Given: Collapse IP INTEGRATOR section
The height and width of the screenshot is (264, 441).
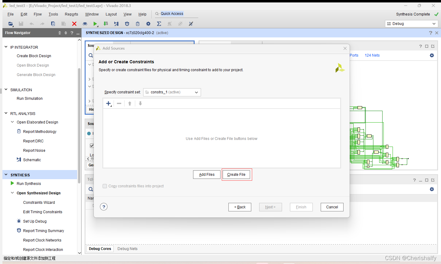Looking at the screenshot, I should [6, 47].
